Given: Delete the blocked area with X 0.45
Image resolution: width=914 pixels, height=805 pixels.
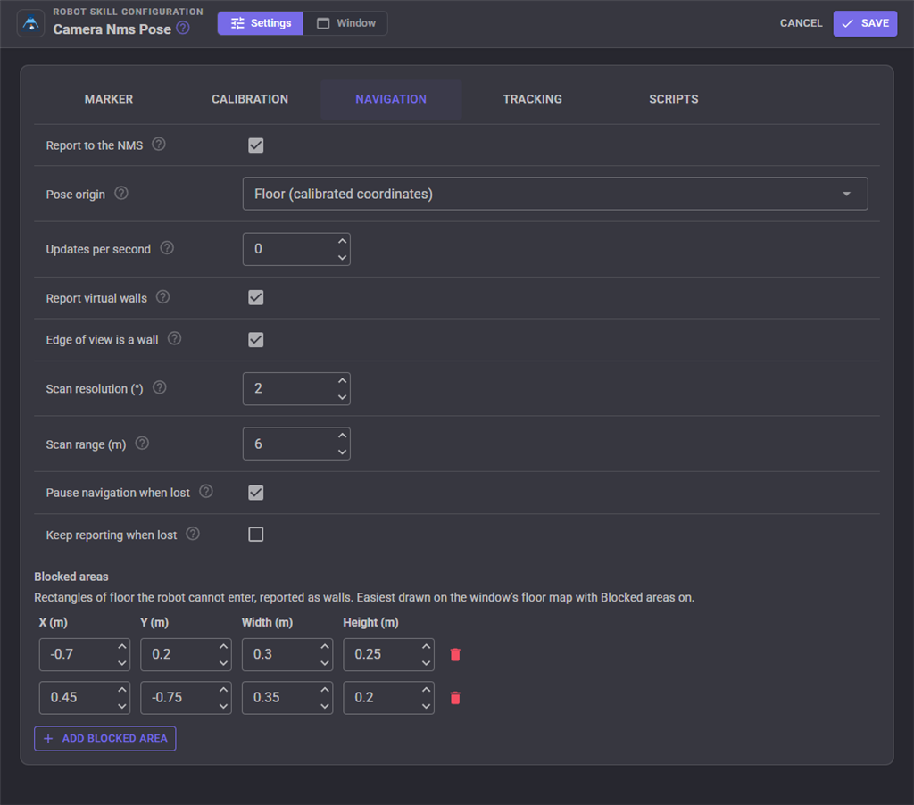Looking at the screenshot, I should pyautogui.click(x=455, y=698).
